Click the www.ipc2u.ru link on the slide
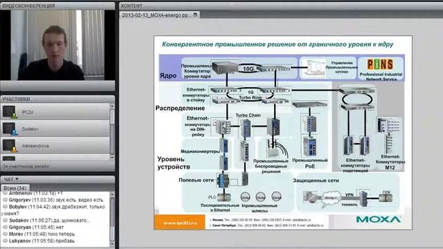Screen dimensions: 443x249 [x=180, y=223]
